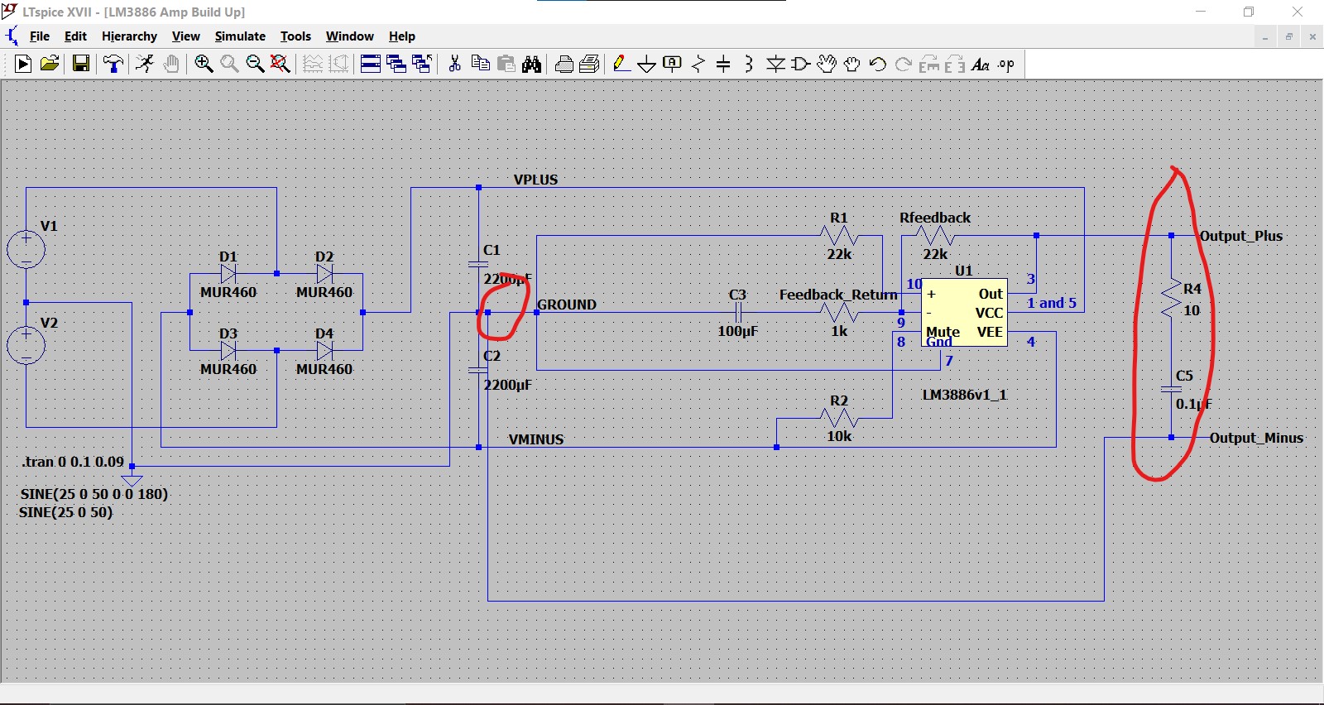Select the Zoom In magnifier tool

(x=204, y=64)
